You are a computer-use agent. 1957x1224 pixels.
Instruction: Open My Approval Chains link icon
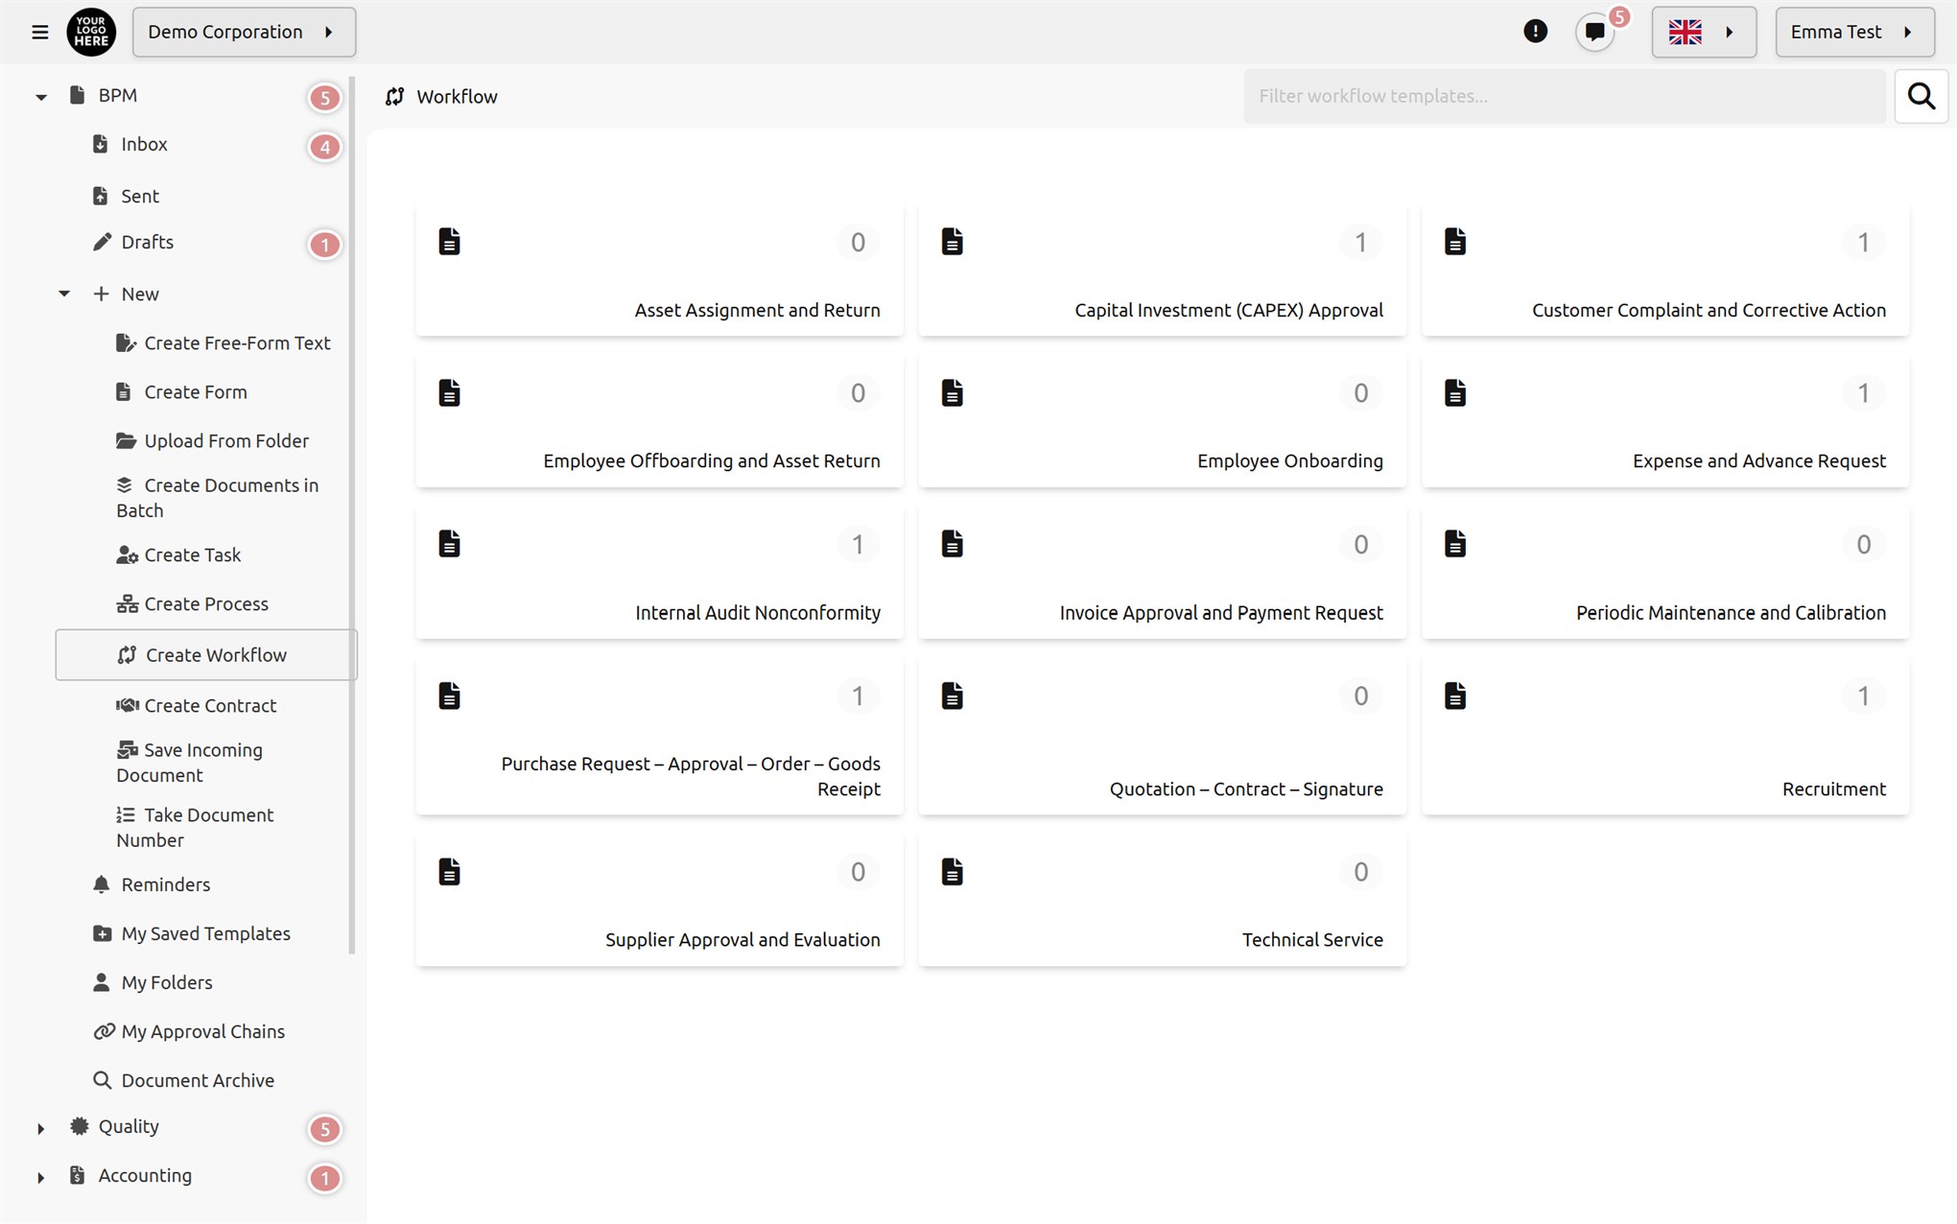pyautogui.click(x=104, y=1032)
